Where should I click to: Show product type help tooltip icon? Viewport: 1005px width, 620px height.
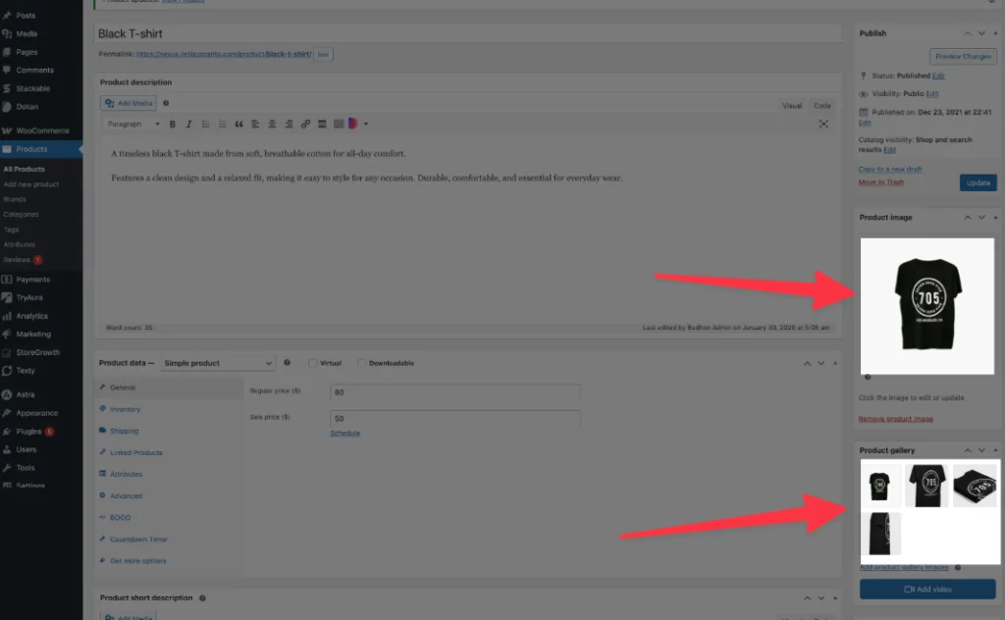click(x=288, y=363)
